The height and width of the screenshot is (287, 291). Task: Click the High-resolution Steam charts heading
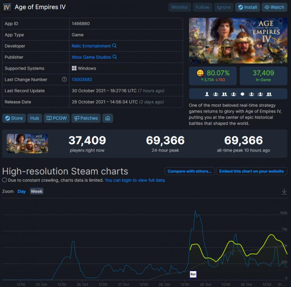(x=65, y=171)
